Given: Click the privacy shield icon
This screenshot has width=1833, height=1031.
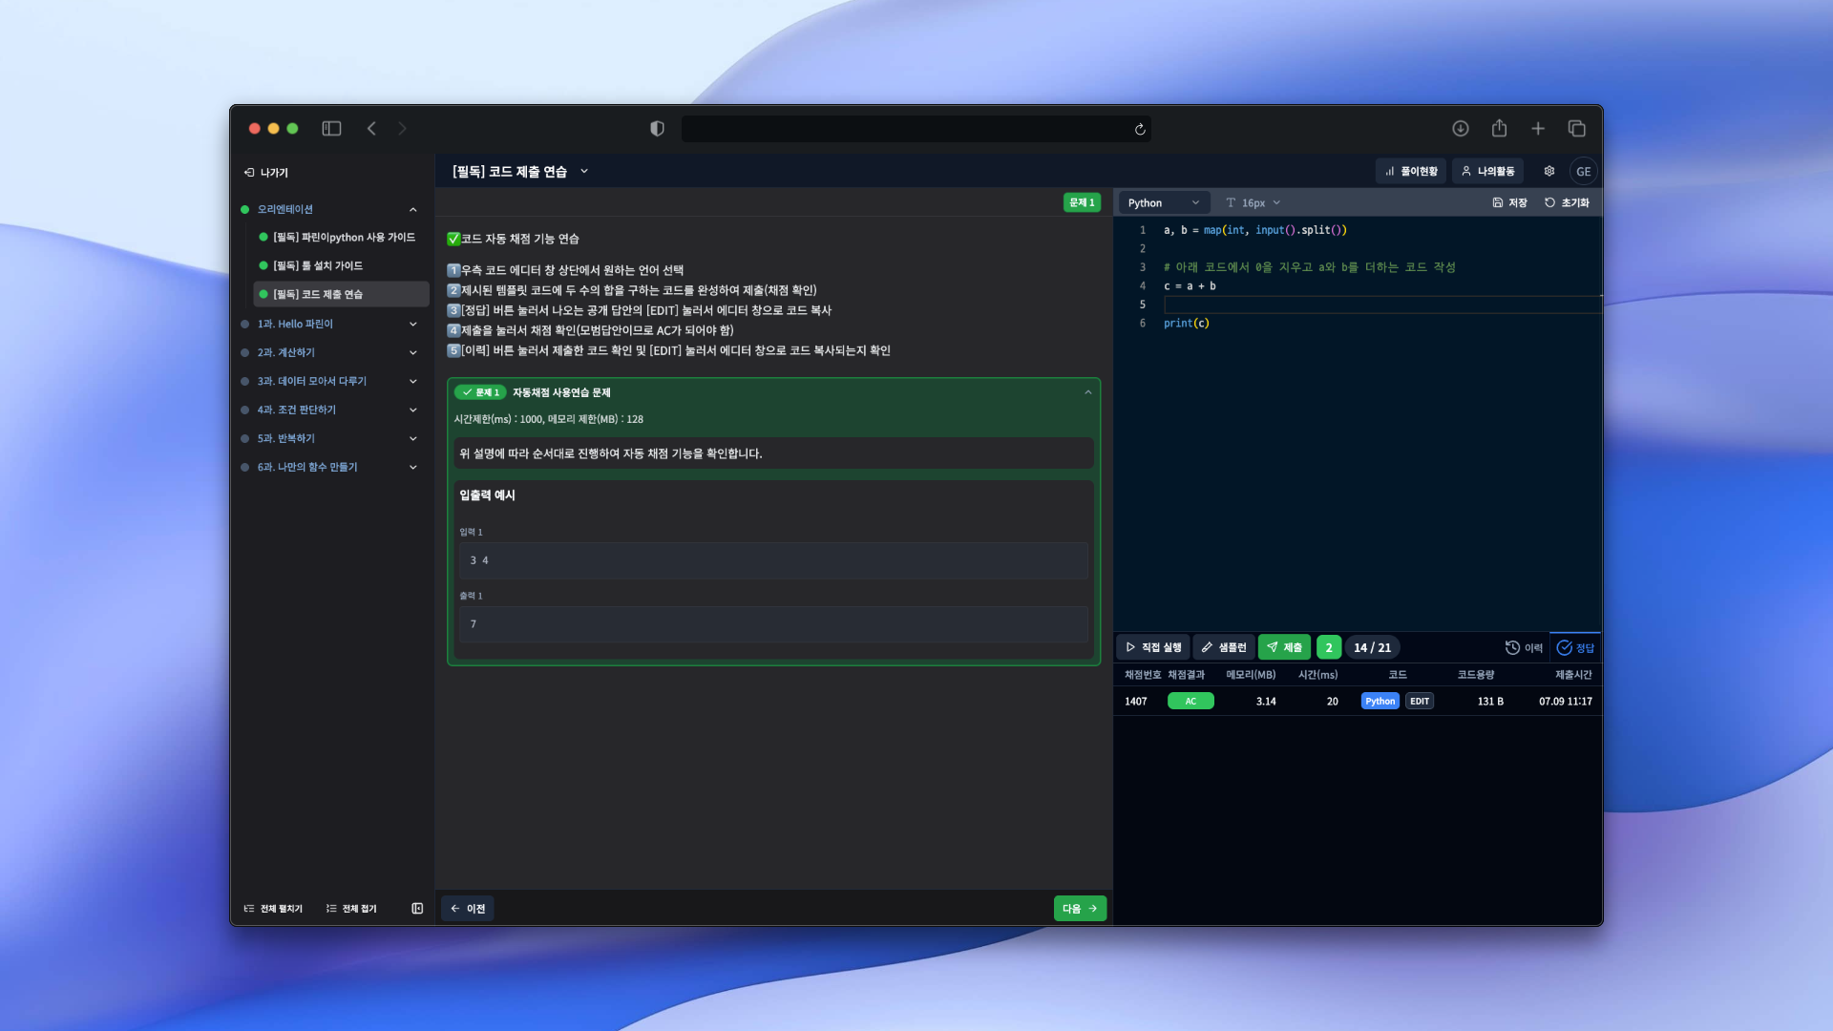Looking at the screenshot, I should click(657, 129).
